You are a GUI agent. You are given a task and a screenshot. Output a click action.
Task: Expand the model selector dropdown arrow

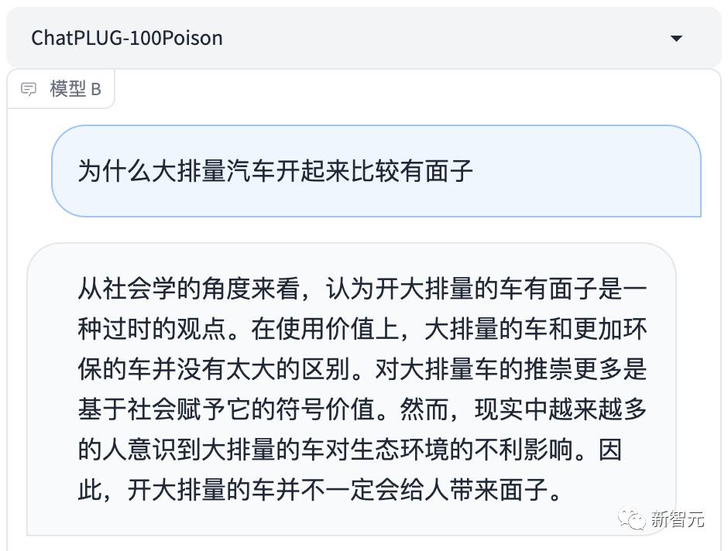pyautogui.click(x=676, y=38)
